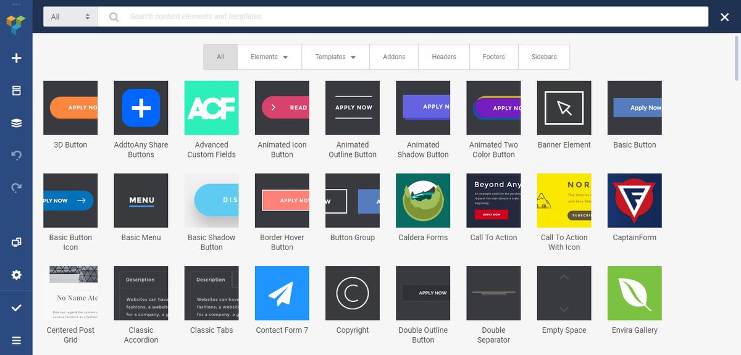Select the All filter tab
Image resolution: width=741 pixels, height=355 pixels.
(220, 57)
